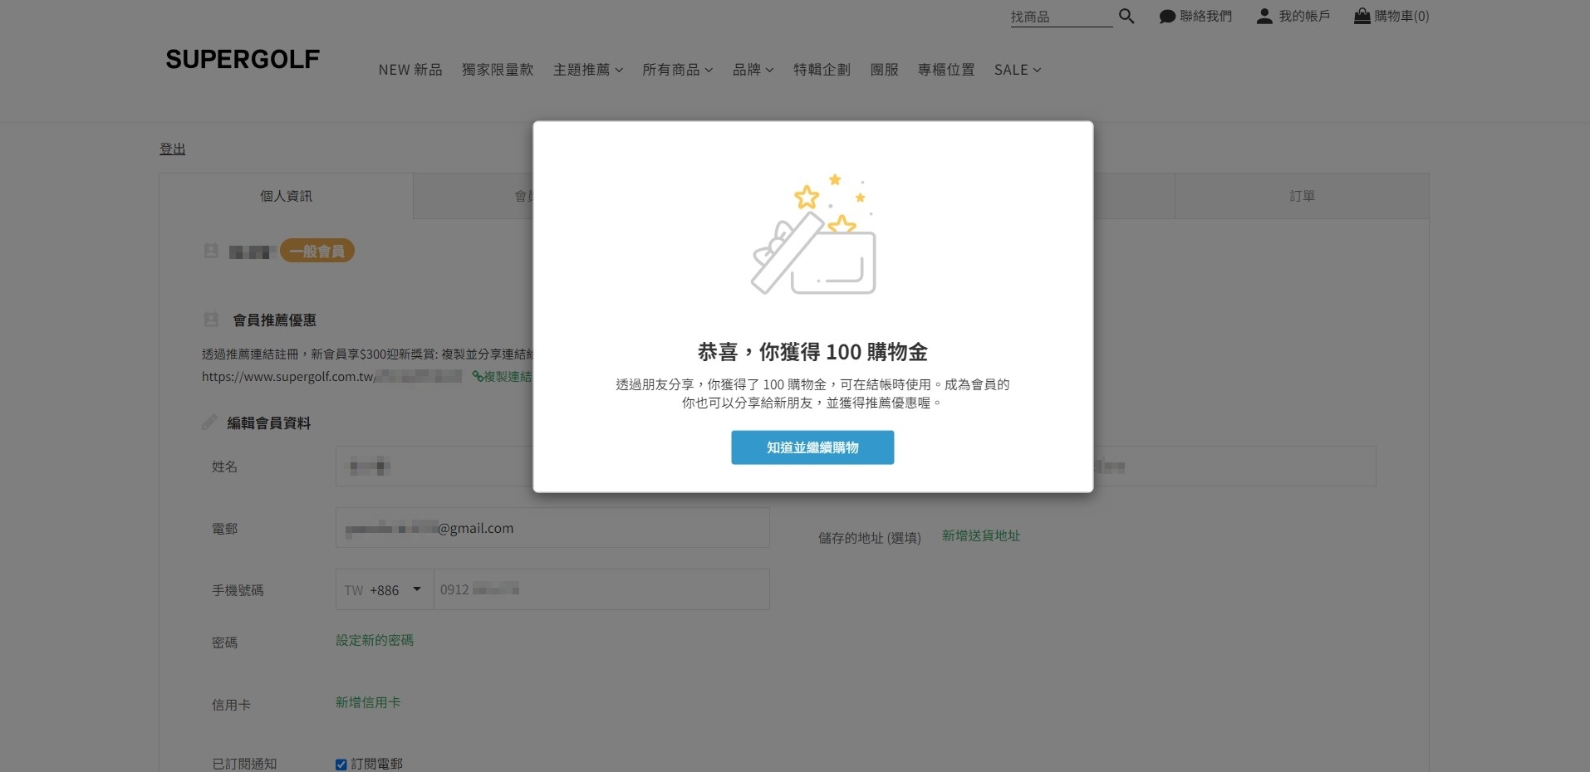The height and width of the screenshot is (772, 1590).
Task: Click the 恭喜，你獲得 100 購物金 heading
Action: click(812, 352)
